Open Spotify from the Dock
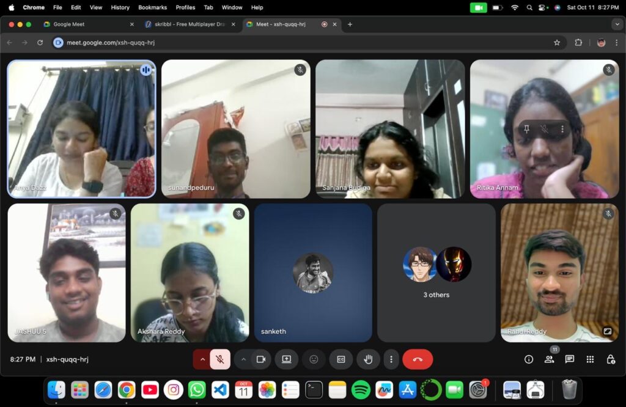Screen dimensions: 626x407 [361, 389]
